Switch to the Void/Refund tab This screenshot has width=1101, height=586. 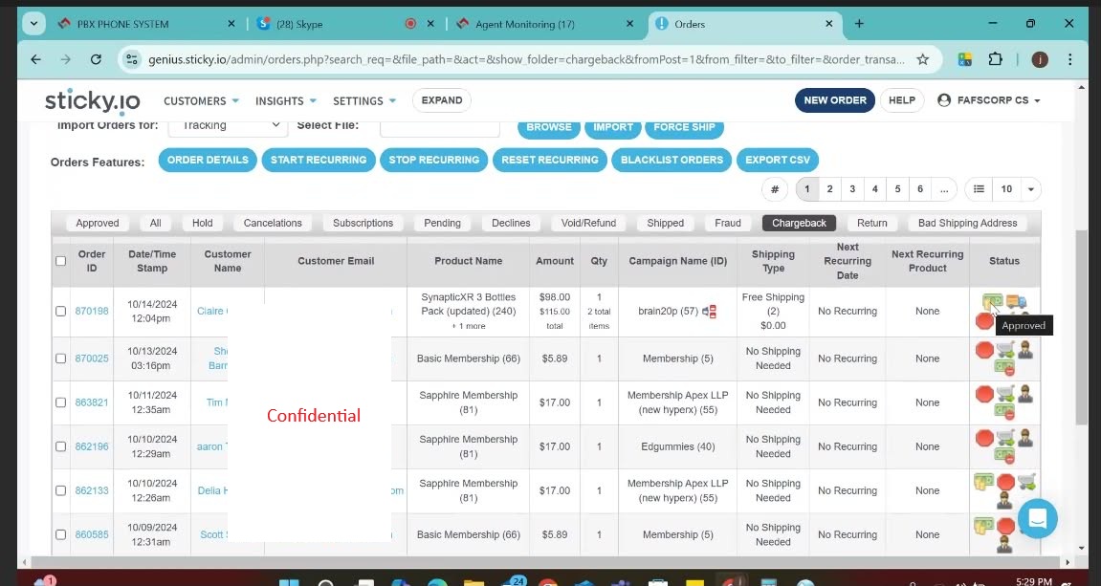(x=588, y=223)
